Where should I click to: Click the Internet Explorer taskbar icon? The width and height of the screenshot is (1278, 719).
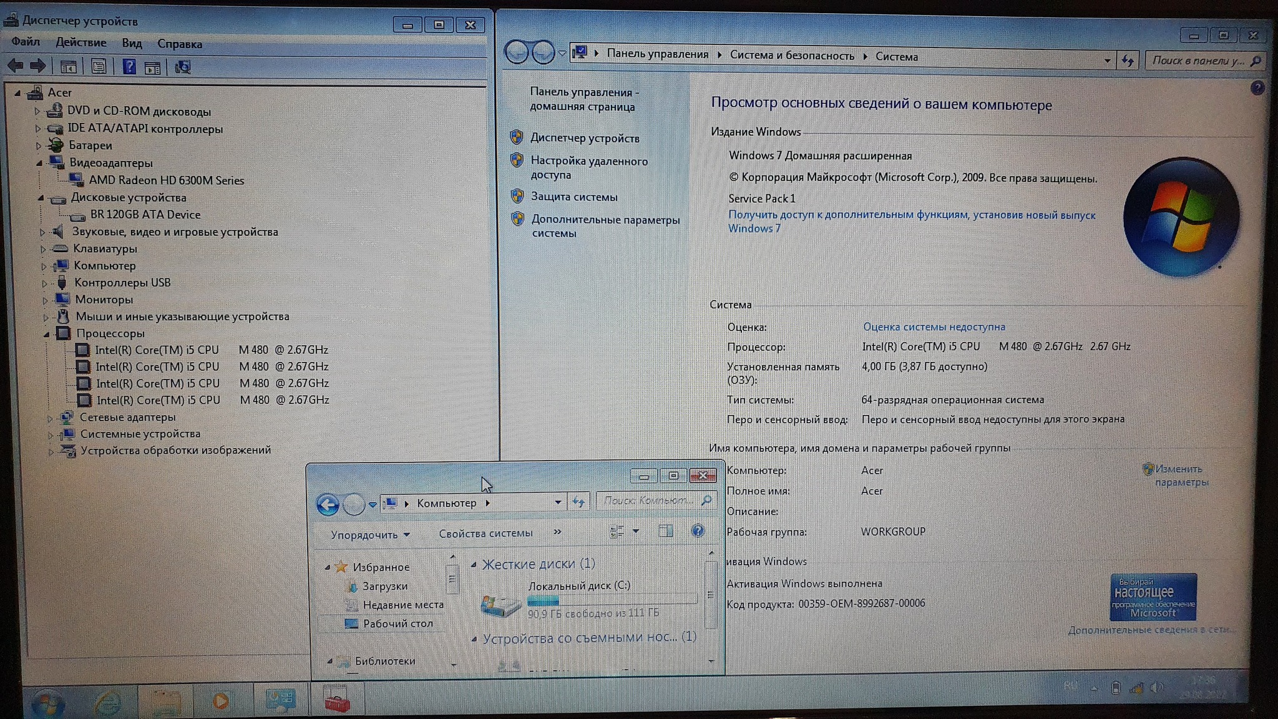click(107, 702)
